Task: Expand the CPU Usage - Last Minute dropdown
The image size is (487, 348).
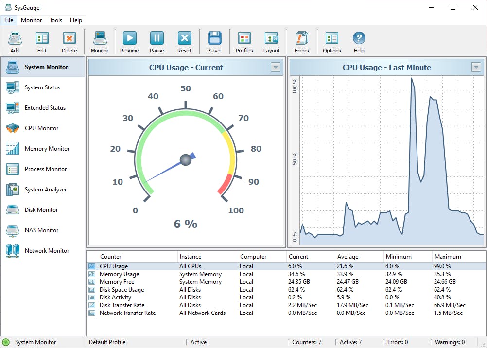Action: 476,68
